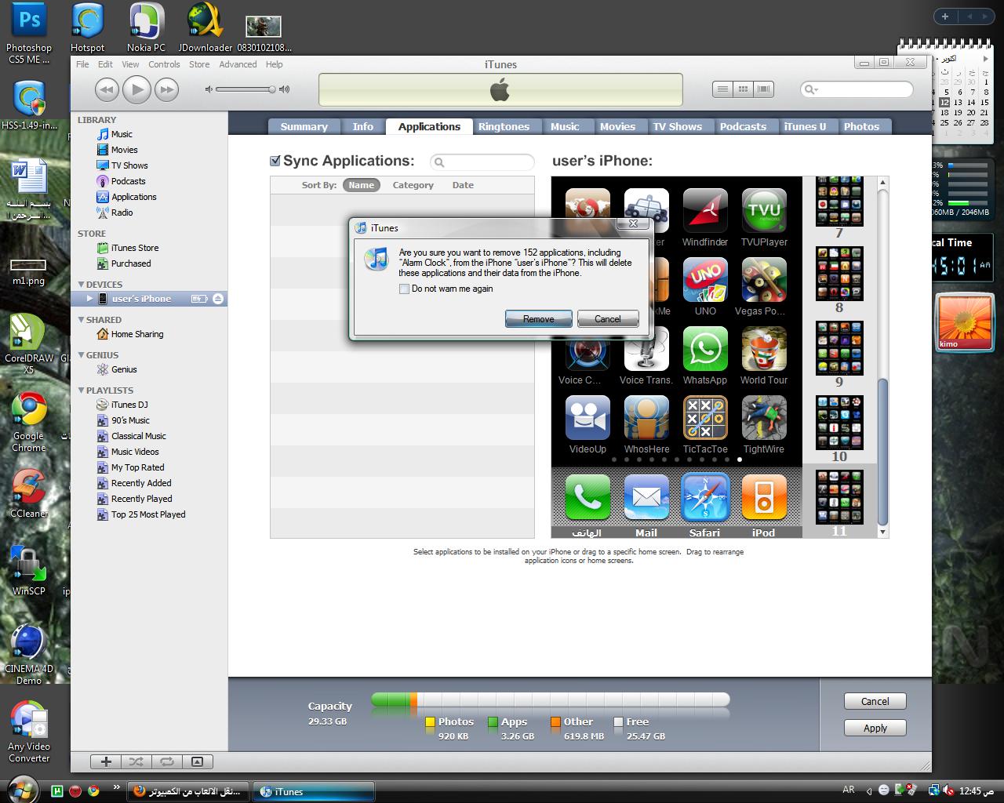Open iTunes Store in sidebar
Viewport: 1004px width, 803px height.
click(x=134, y=248)
